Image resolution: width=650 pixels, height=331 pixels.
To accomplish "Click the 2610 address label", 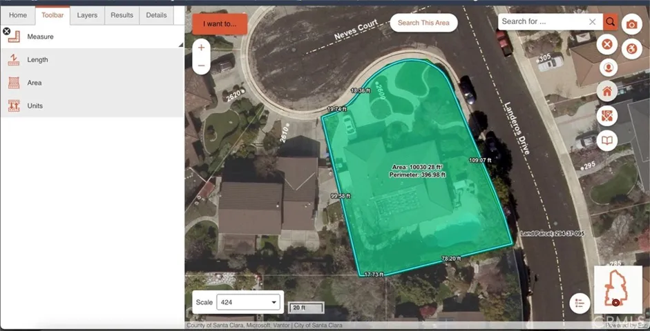I will [285, 134].
